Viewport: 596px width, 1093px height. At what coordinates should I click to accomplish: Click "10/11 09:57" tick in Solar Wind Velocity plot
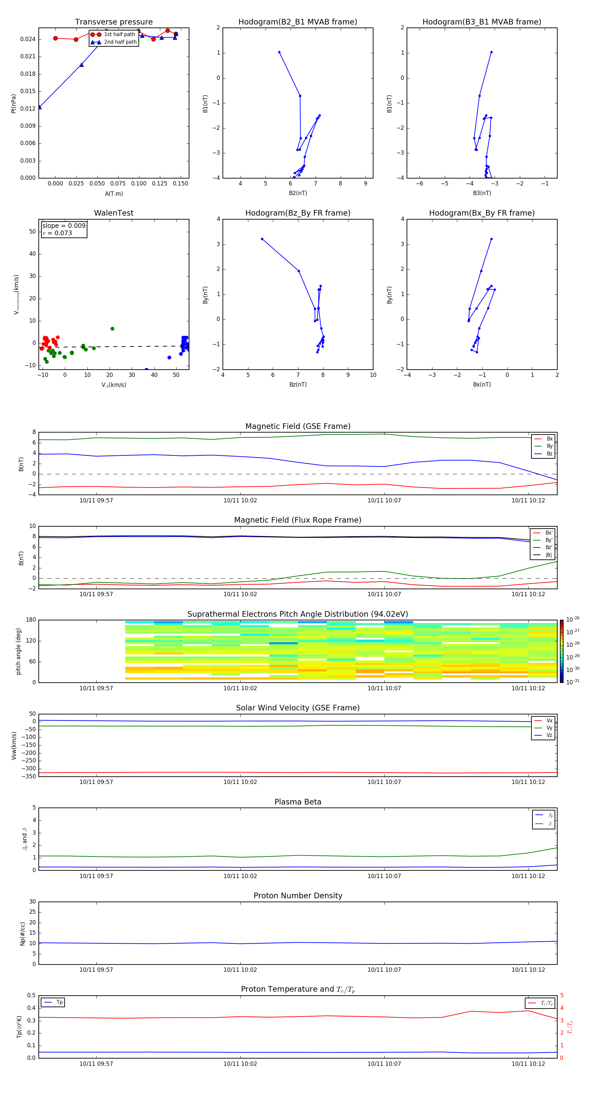click(x=96, y=782)
